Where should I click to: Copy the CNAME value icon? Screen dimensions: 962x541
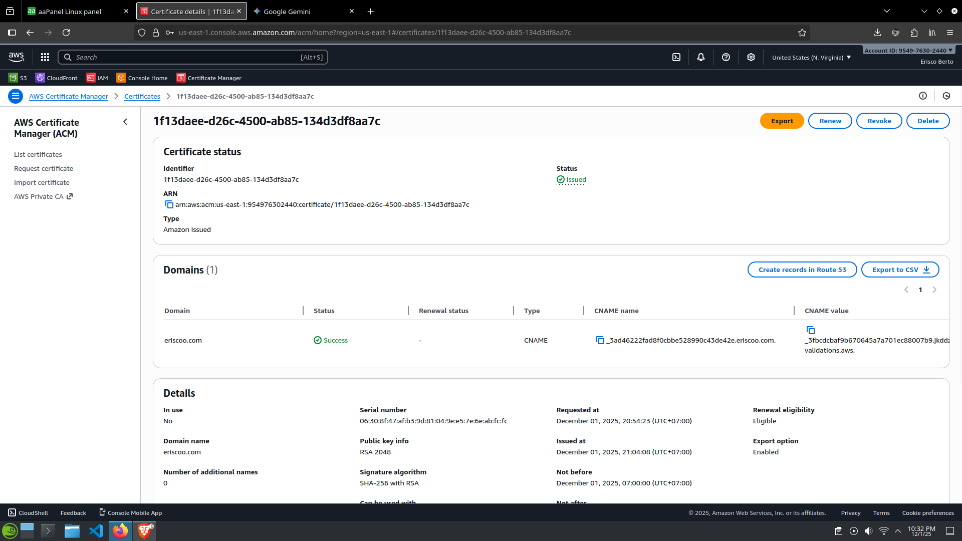[810, 330]
